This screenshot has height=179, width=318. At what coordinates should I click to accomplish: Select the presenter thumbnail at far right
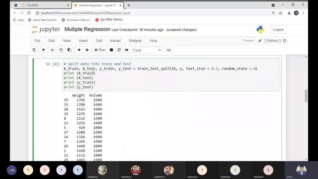click(x=302, y=170)
